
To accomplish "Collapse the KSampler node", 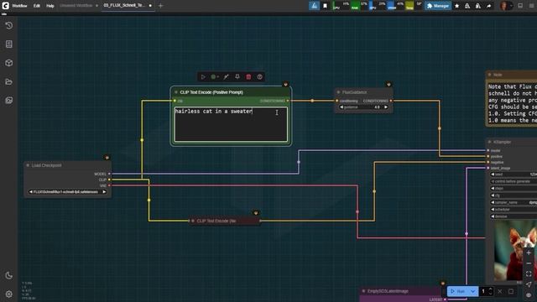I will (489, 142).
